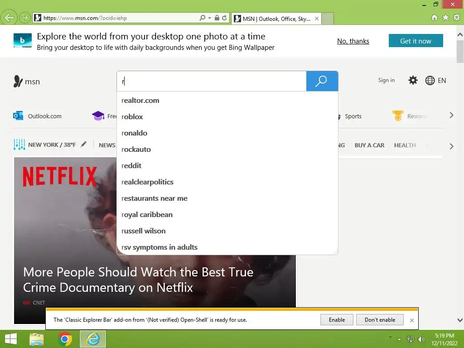
Task: Choose the roblox suggestion
Action: [227, 117]
